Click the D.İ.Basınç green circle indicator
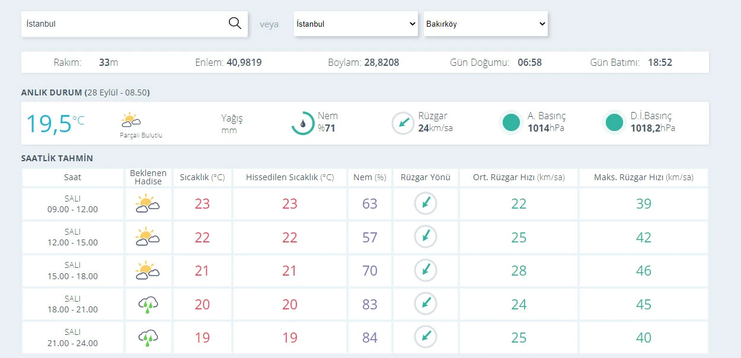Image resolution: width=741 pixels, height=358 pixels. coord(615,123)
